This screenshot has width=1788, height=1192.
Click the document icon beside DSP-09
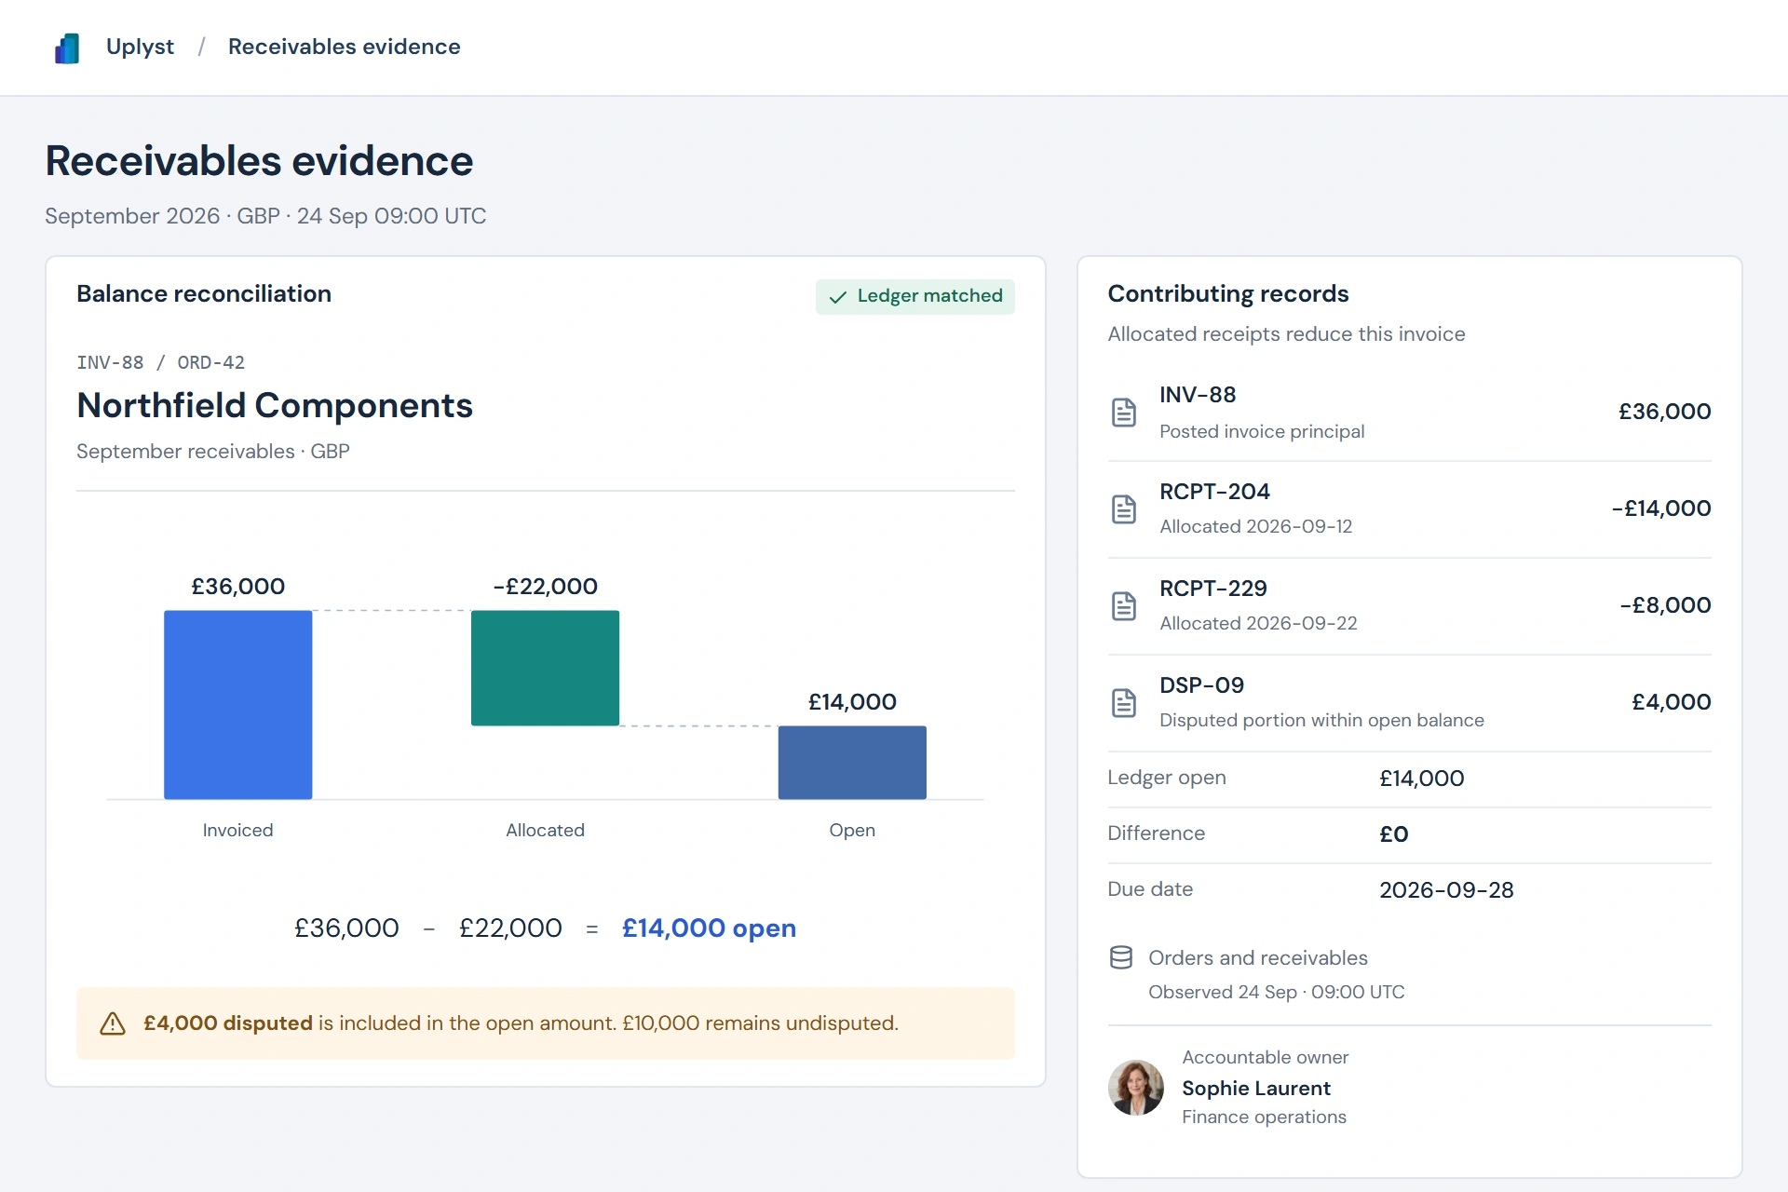coord(1124,702)
